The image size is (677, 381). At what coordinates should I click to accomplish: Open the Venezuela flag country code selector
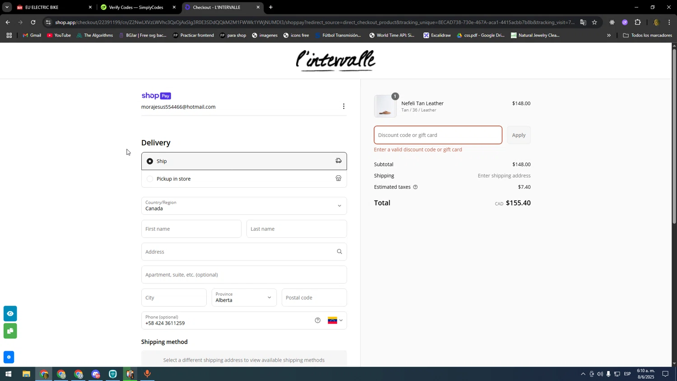pyautogui.click(x=335, y=321)
